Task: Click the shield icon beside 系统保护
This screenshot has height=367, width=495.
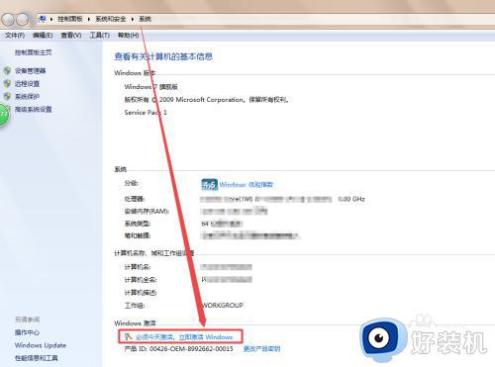Action: 7,97
